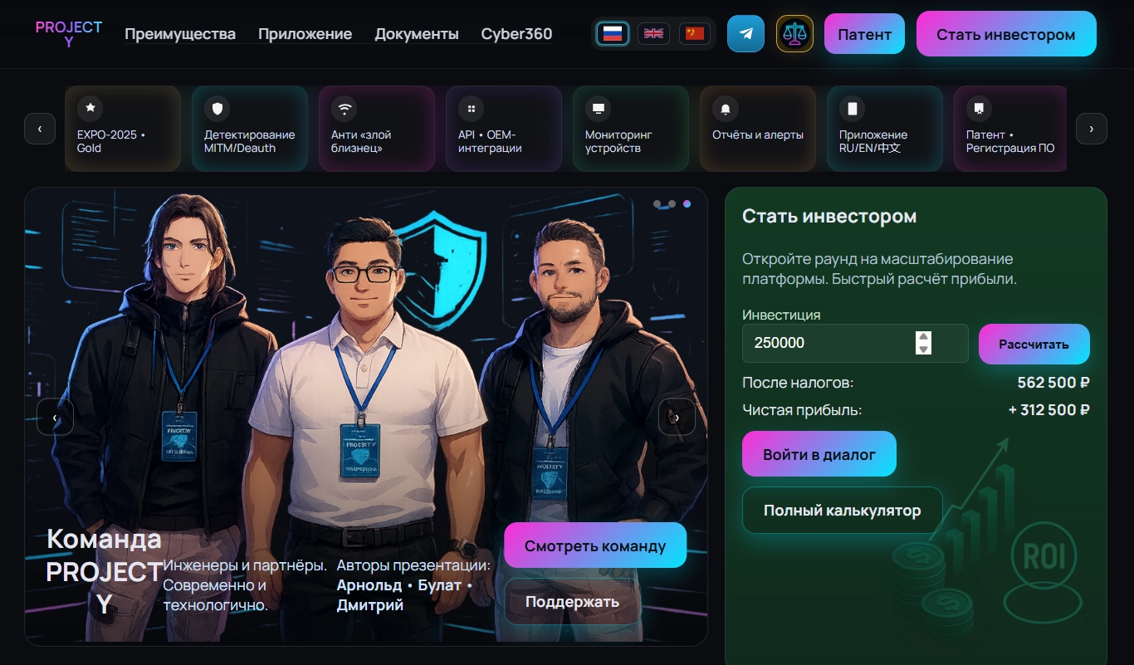
Task: Select the first slide indicator dot
Action: click(657, 203)
